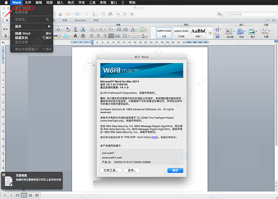Viewport: 278px width, 199px height.
Task: Toggle bold B formatting button
Action: pyautogui.click(x=6, y=36)
